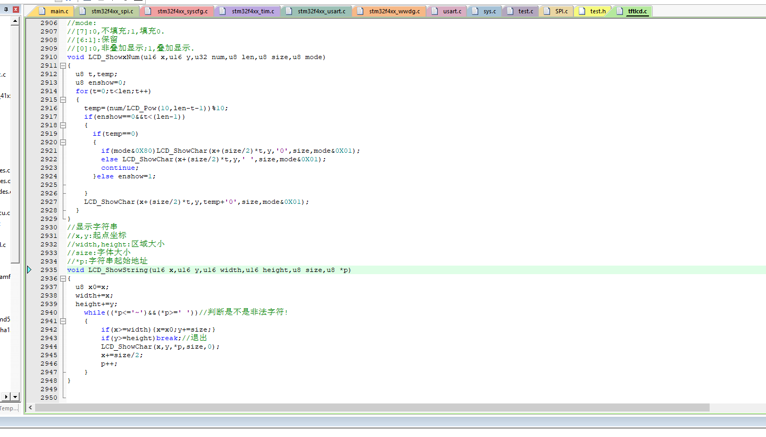The image size is (766, 437).
Task: Click the editor horizontal scrollbar thumb
Action: [x=372, y=407]
